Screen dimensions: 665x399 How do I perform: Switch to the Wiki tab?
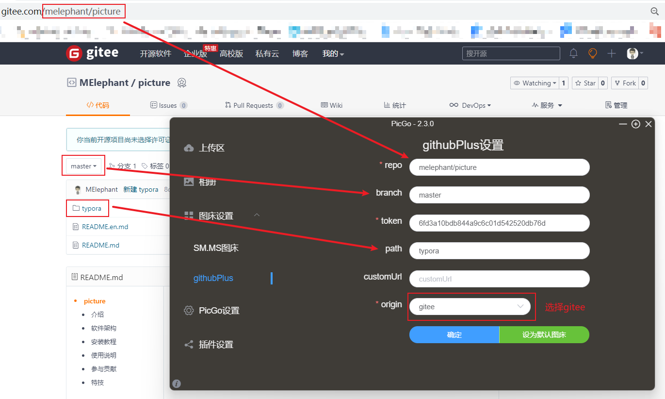(332, 105)
